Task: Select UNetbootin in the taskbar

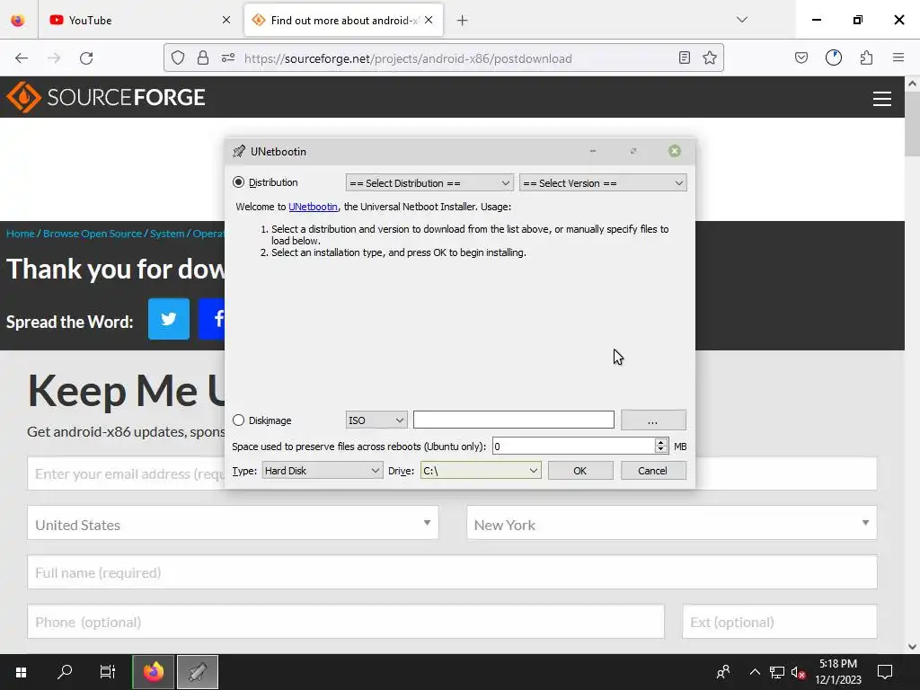Action: tap(198, 672)
